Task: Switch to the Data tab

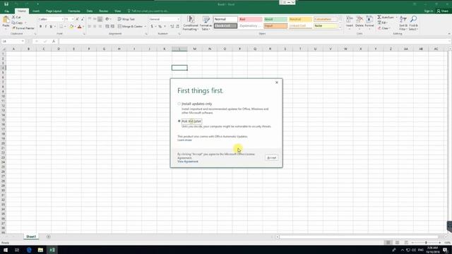Action: [x=90, y=11]
